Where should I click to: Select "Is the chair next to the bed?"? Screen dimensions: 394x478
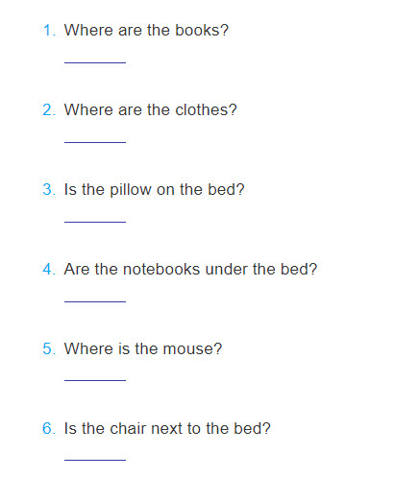[167, 428]
